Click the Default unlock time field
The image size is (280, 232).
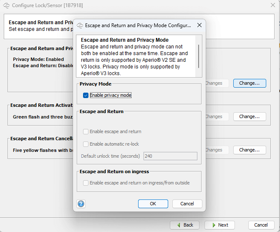pos(170,156)
